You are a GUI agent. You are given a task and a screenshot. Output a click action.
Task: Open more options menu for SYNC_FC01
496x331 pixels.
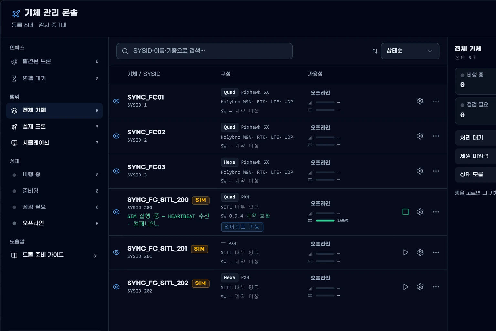(436, 101)
